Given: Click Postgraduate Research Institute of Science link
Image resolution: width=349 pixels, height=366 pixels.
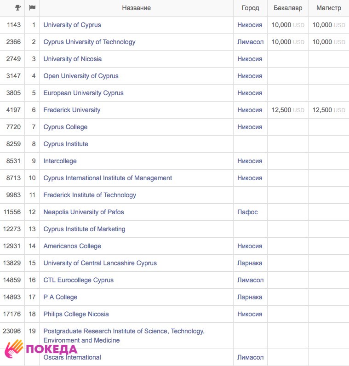Looking at the screenshot, I should [124, 331].
